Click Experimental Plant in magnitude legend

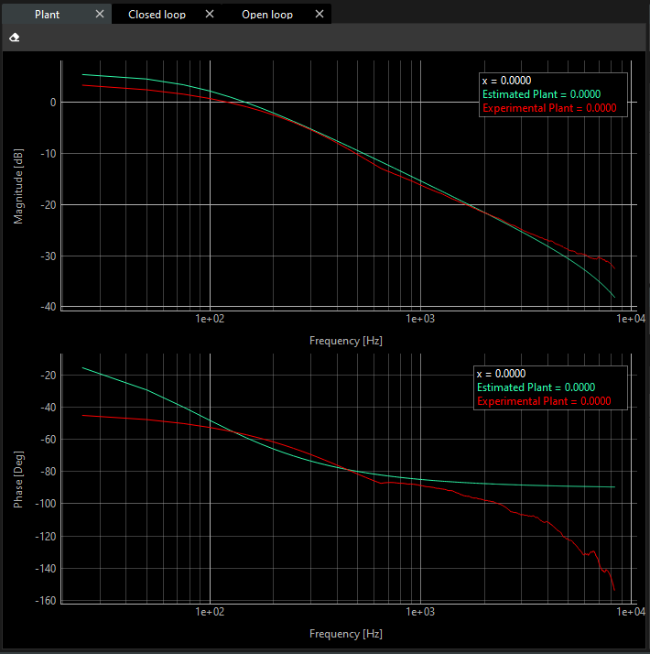(548, 108)
